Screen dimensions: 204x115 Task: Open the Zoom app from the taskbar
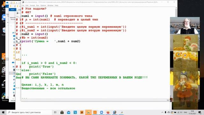point(101,112)
